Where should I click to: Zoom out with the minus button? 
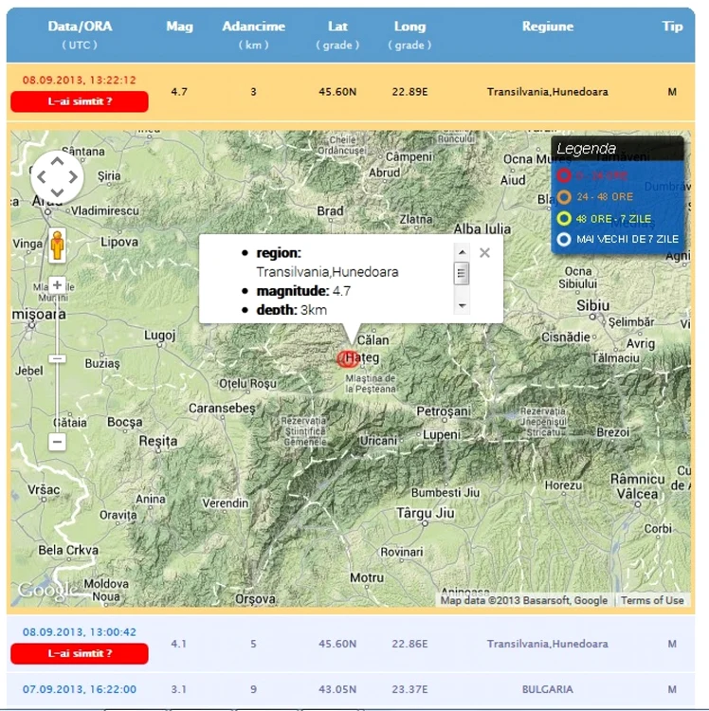57,441
